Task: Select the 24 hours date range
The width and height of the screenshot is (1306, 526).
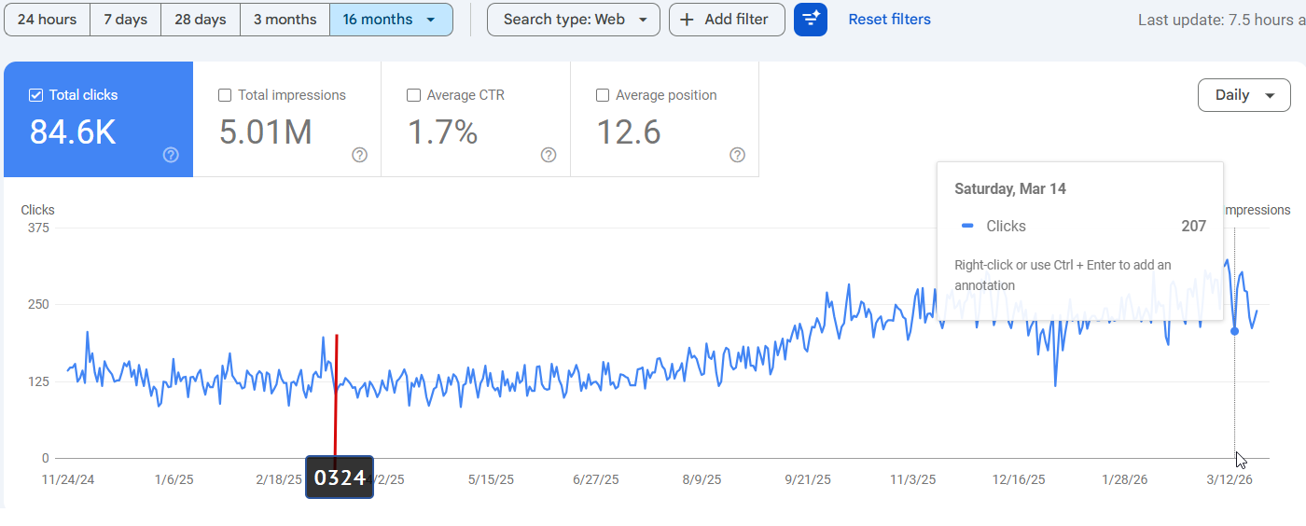Action: coord(47,20)
